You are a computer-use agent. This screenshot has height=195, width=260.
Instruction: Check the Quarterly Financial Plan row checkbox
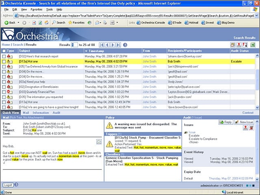tap(4, 92)
